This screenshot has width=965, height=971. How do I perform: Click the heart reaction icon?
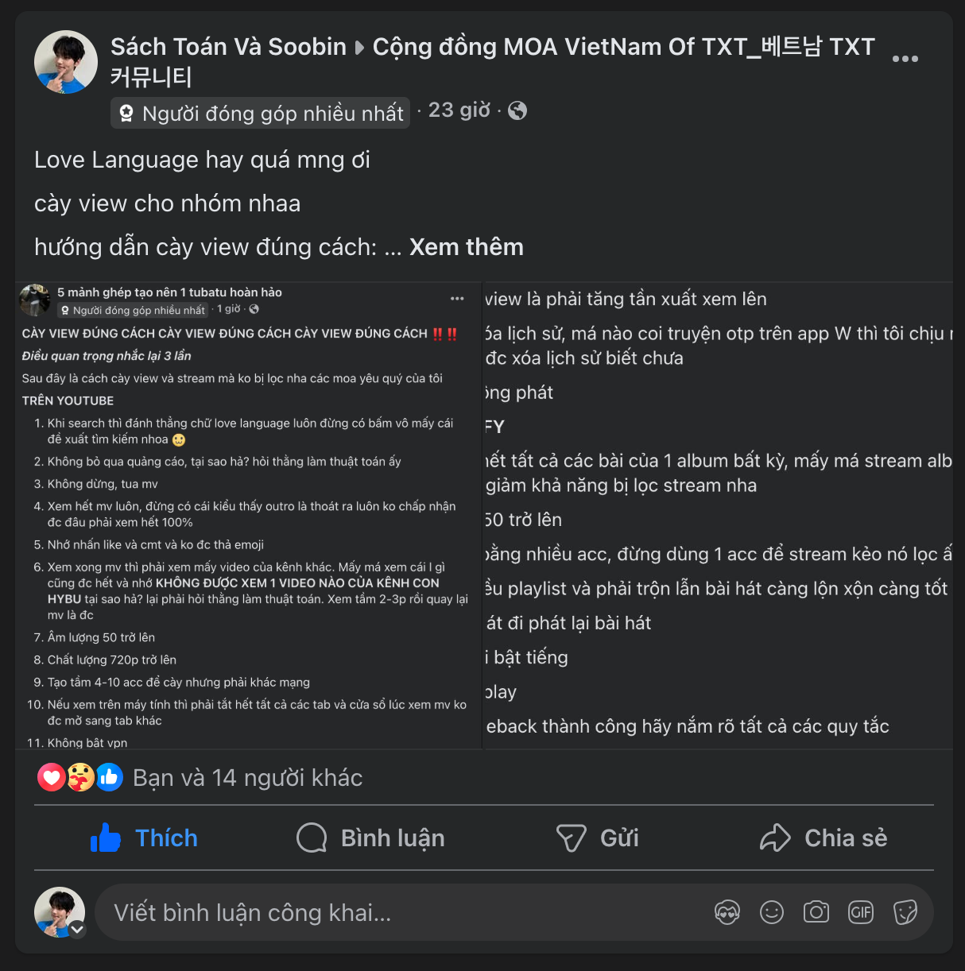(52, 777)
